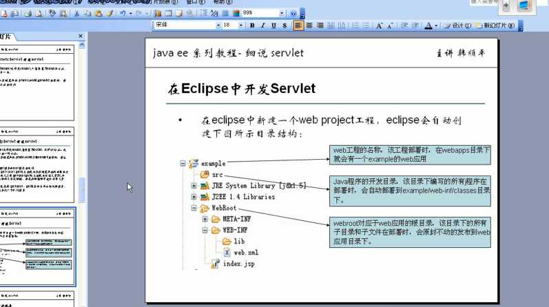
Task: Click the numbered list icon
Action: [x=355, y=25]
